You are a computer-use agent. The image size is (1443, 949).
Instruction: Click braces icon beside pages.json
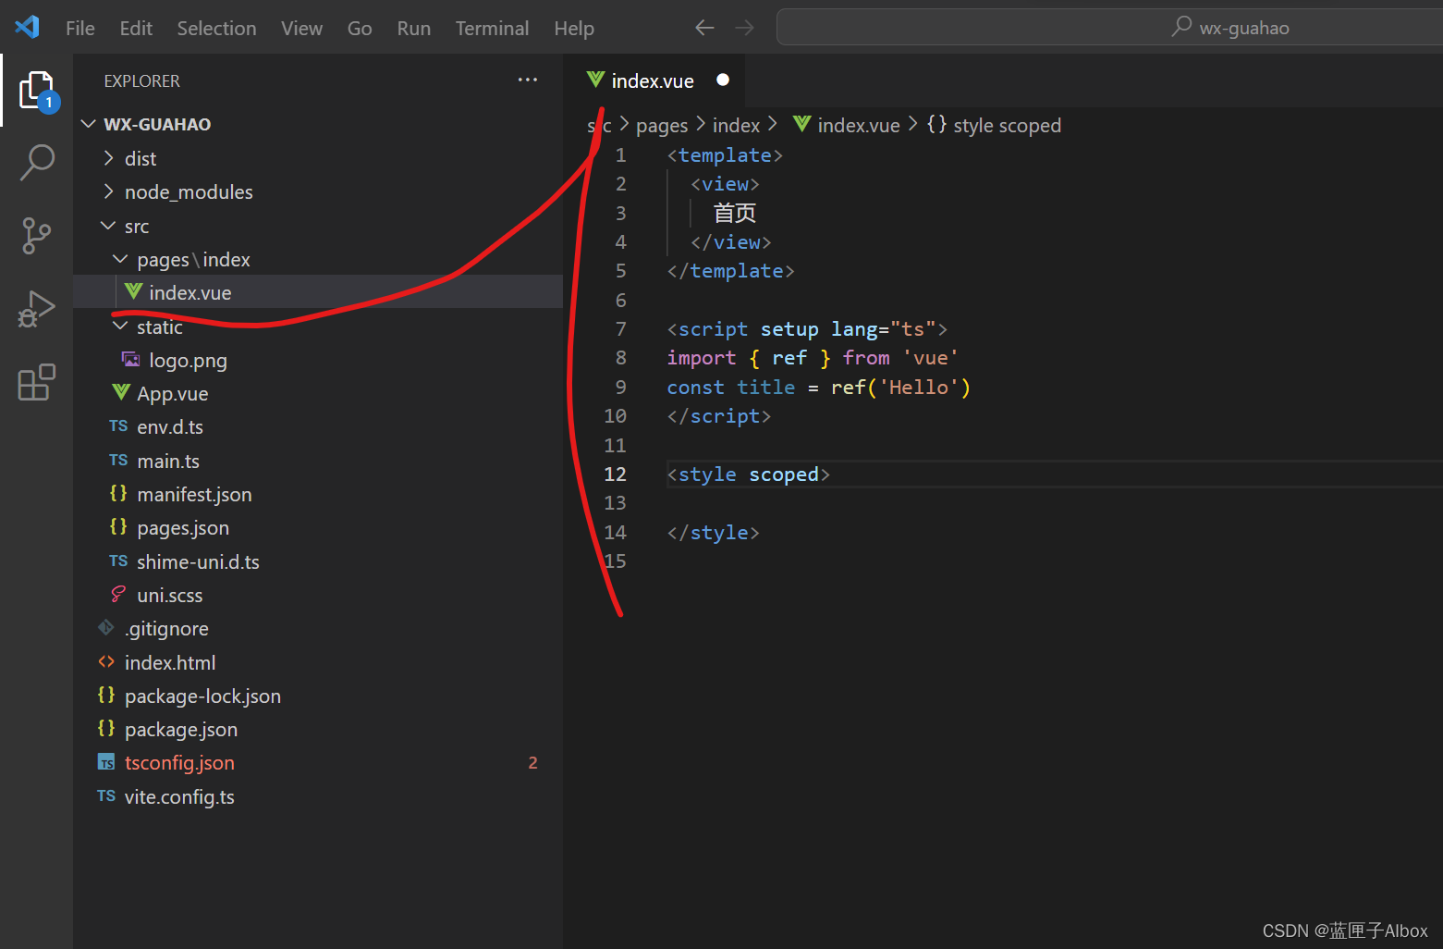(118, 526)
